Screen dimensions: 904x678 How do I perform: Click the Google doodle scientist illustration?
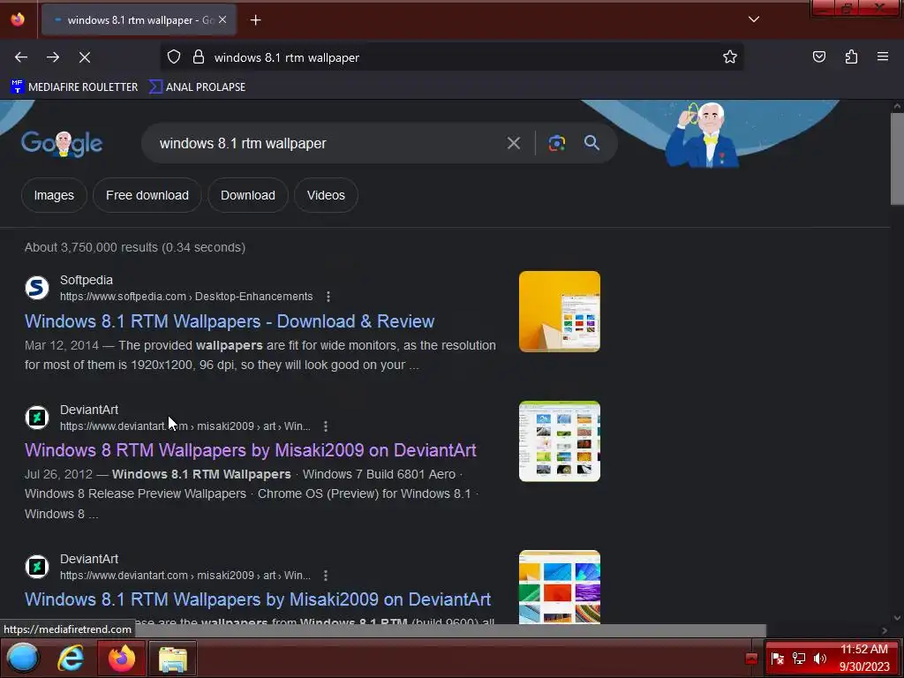pyautogui.click(x=702, y=135)
